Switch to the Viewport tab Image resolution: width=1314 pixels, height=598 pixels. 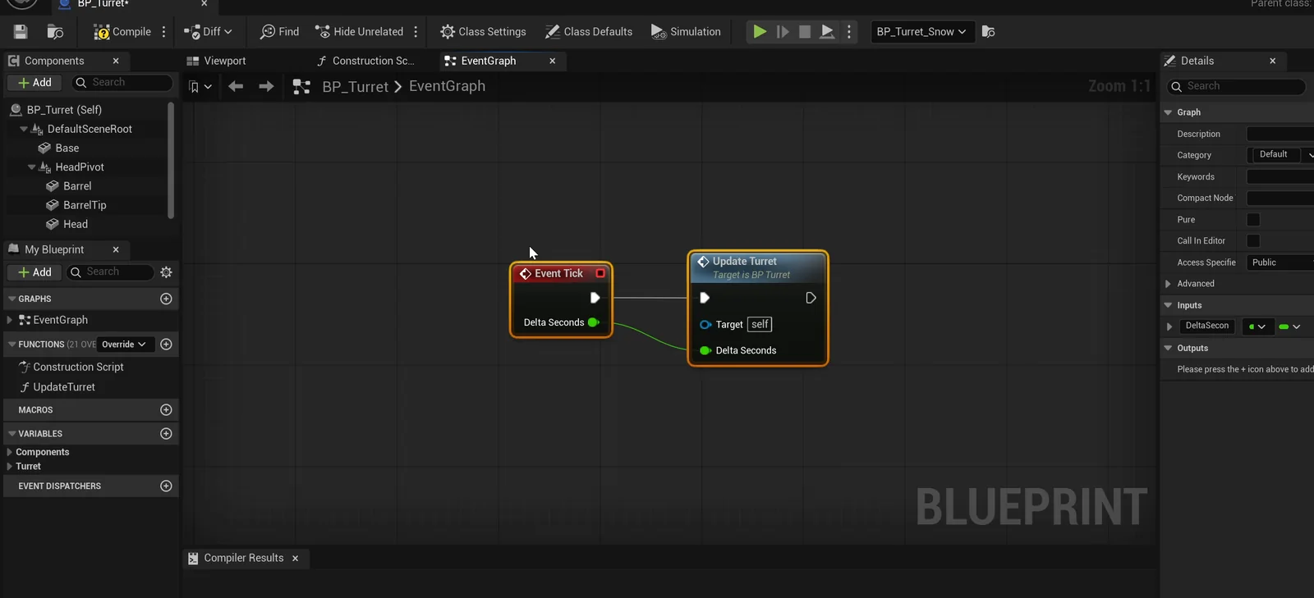pos(217,61)
